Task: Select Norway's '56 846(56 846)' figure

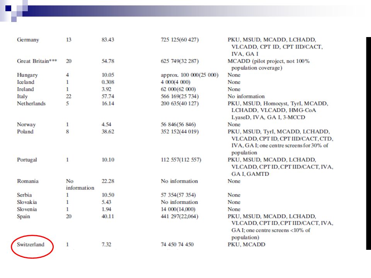Action: click(x=178, y=124)
